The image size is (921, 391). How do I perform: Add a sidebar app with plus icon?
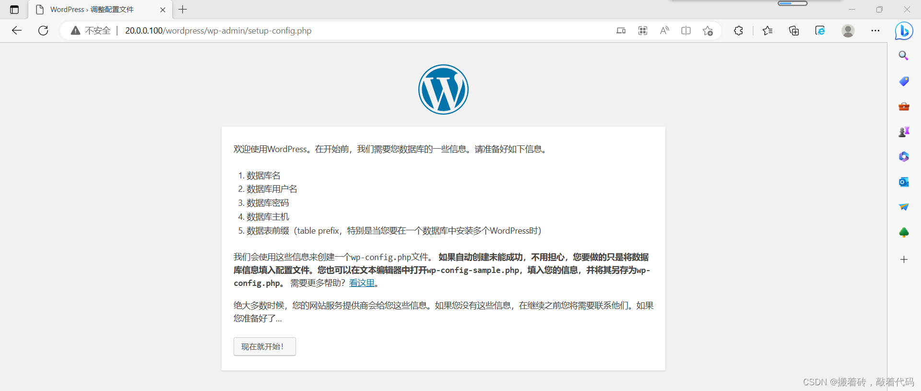(904, 260)
